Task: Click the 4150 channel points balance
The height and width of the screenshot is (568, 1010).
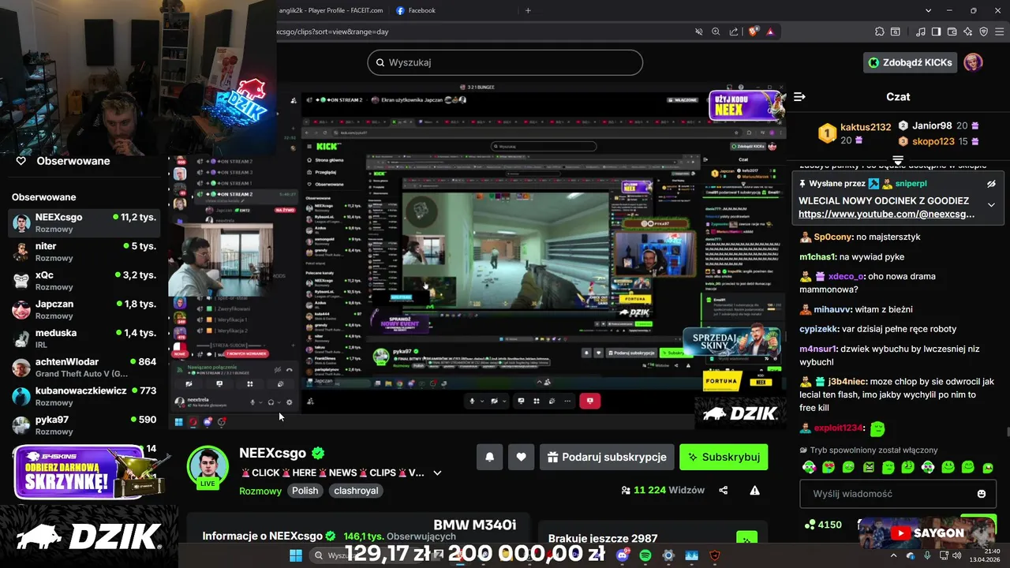Action: tap(823, 525)
